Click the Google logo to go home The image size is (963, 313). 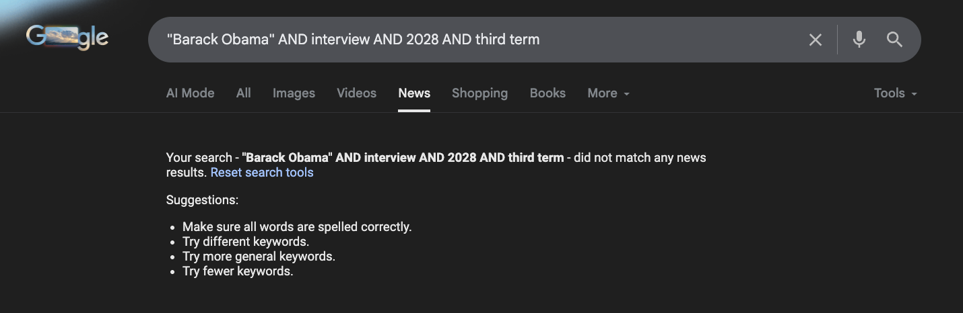pos(67,38)
